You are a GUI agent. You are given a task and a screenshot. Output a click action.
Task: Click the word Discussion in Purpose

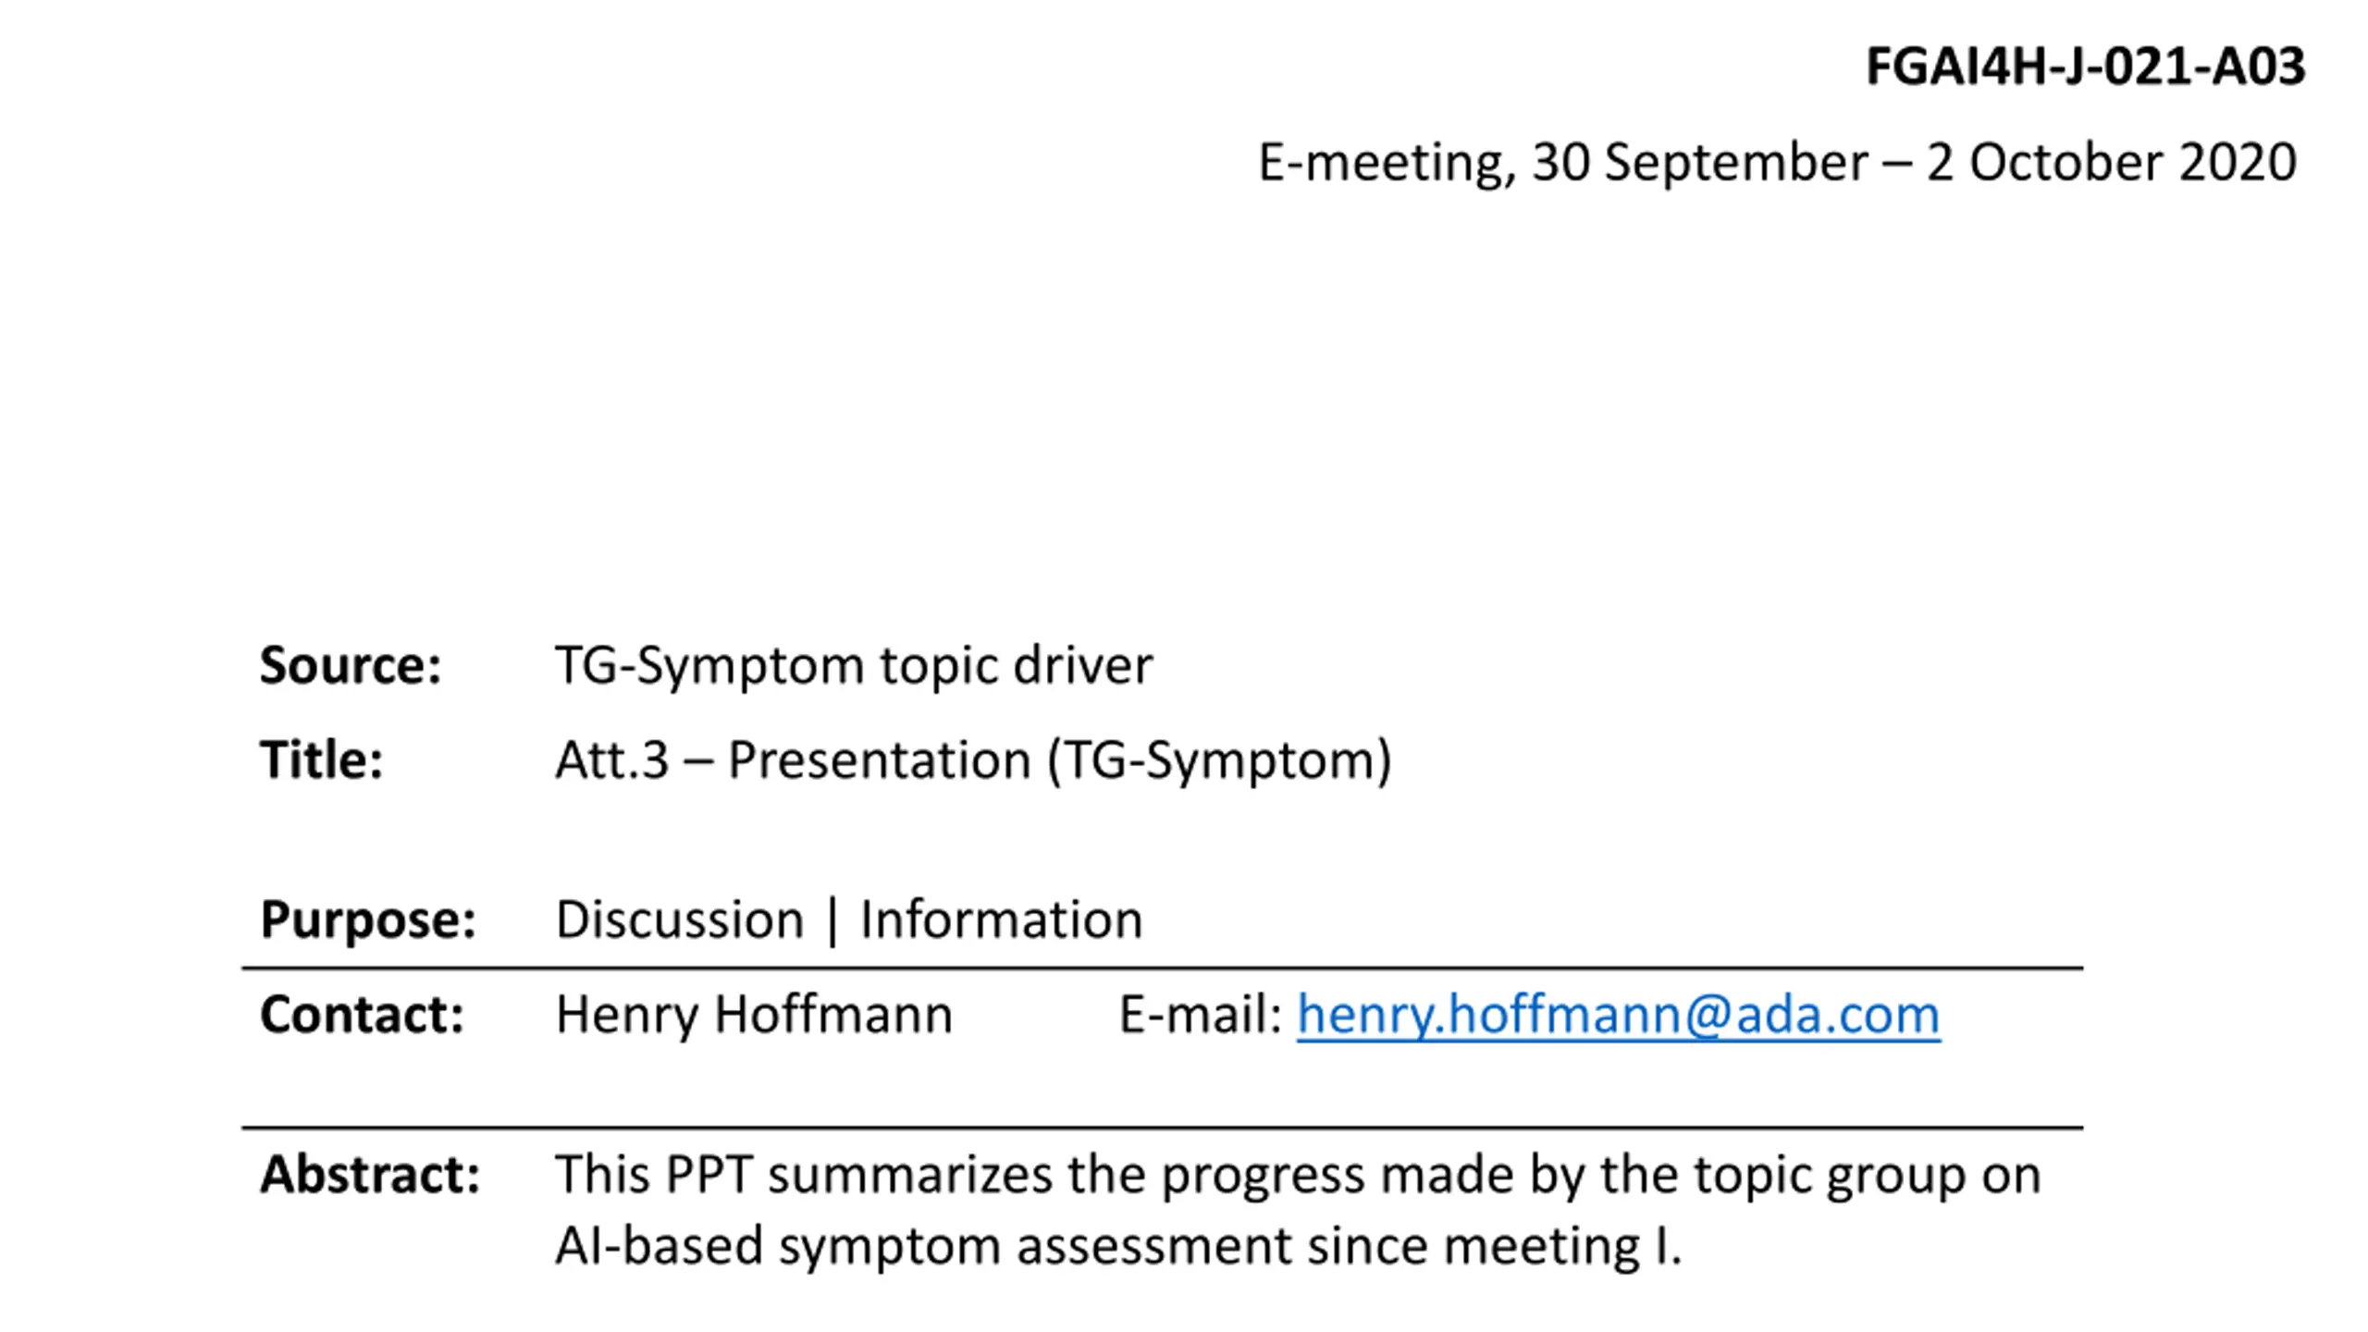point(680,920)
